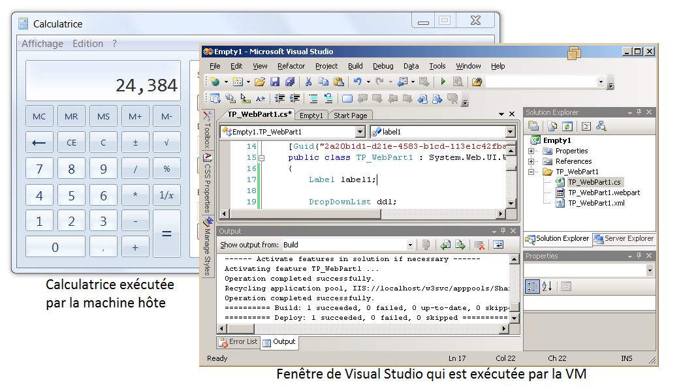This screenshot has width=681, height=389.
Task: Go to next message in Output panel
Action: pyautogui.click(x=460, y=245)
